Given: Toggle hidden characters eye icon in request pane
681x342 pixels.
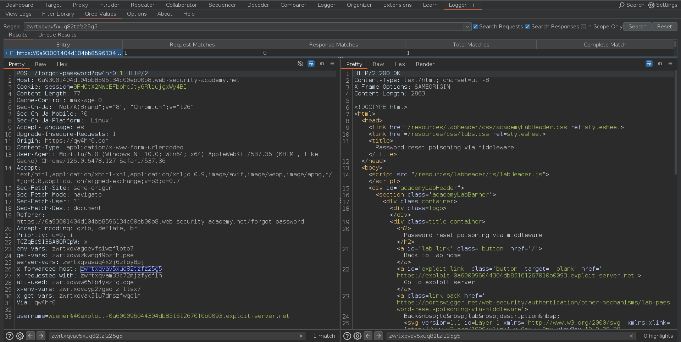Looking at the screenshot, I should [300, 64].
